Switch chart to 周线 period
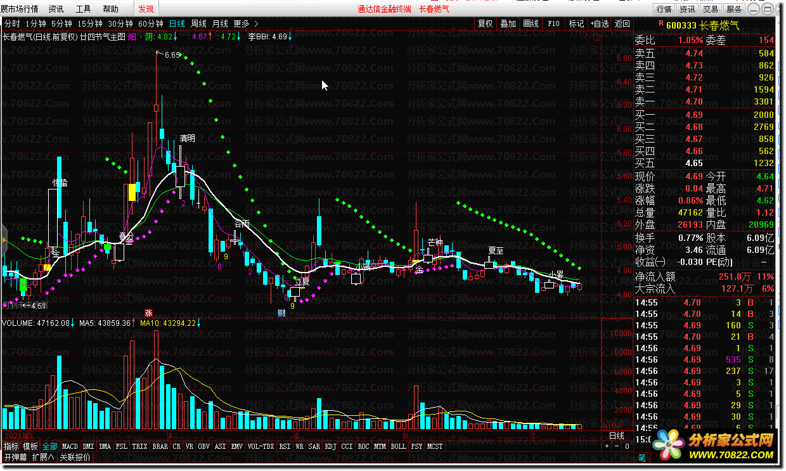Screen dimensions: 786x471 coord(199,23)
